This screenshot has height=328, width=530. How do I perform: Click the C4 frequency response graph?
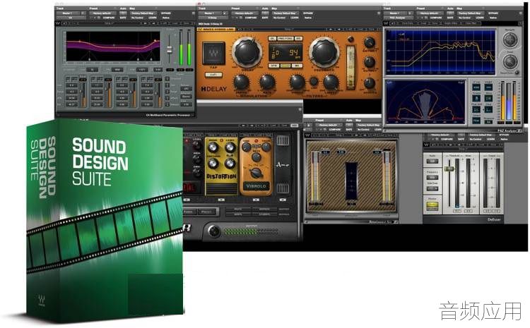113,47
